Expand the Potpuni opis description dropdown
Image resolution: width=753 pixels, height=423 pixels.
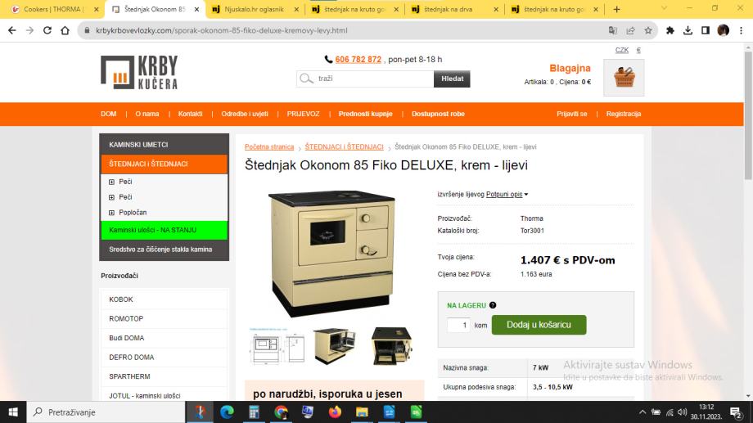click(x=507, y=194)
